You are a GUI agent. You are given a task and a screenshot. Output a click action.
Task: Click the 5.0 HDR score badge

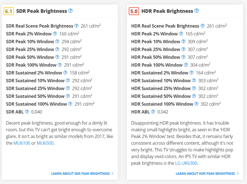[x=134, y=11]
